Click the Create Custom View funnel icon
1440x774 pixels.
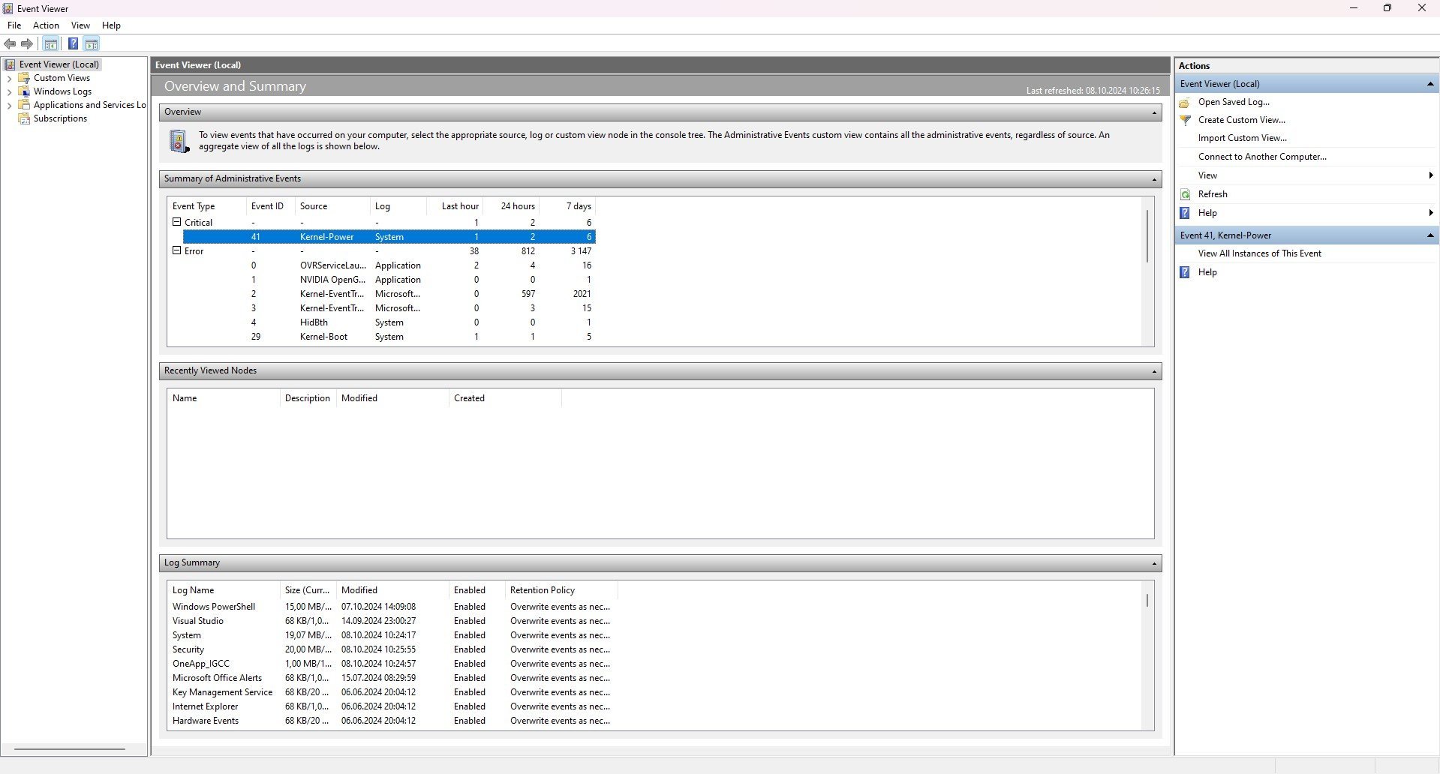point(1186,120)
